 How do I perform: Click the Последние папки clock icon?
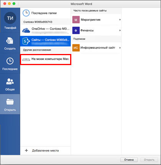(26, 13)
